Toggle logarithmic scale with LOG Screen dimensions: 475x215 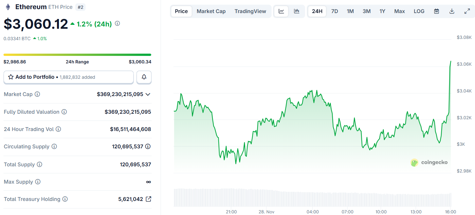(x=419, y=11)
